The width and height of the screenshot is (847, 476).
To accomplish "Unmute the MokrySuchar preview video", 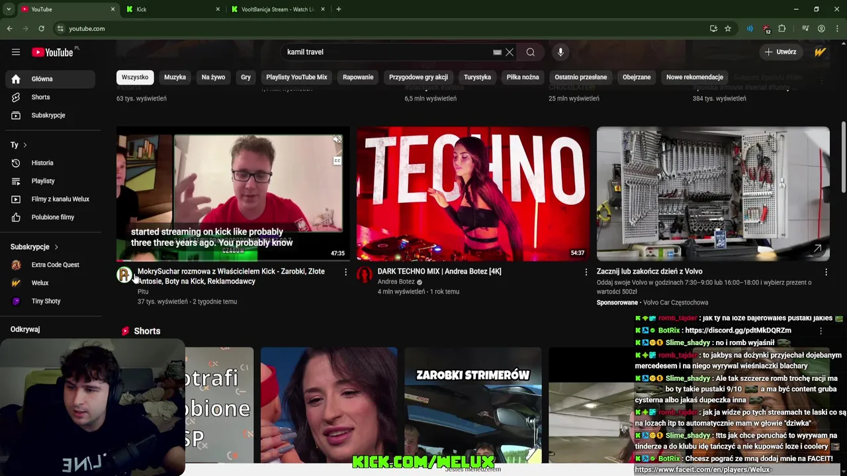I will click(337, 139).
